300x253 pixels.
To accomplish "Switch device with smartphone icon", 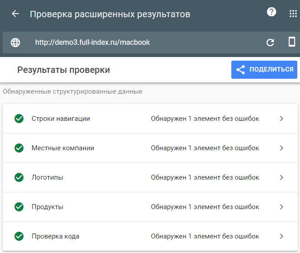I will click(x=292, y=42).
